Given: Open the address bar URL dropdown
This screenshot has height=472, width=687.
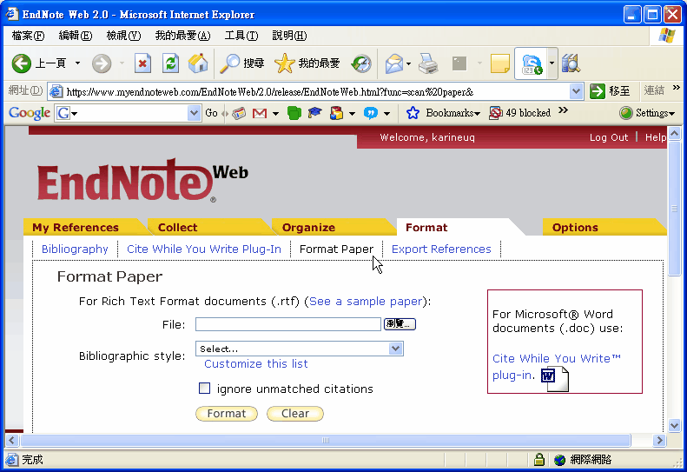Looking at the screenshot, I should (x=577, y=91).
